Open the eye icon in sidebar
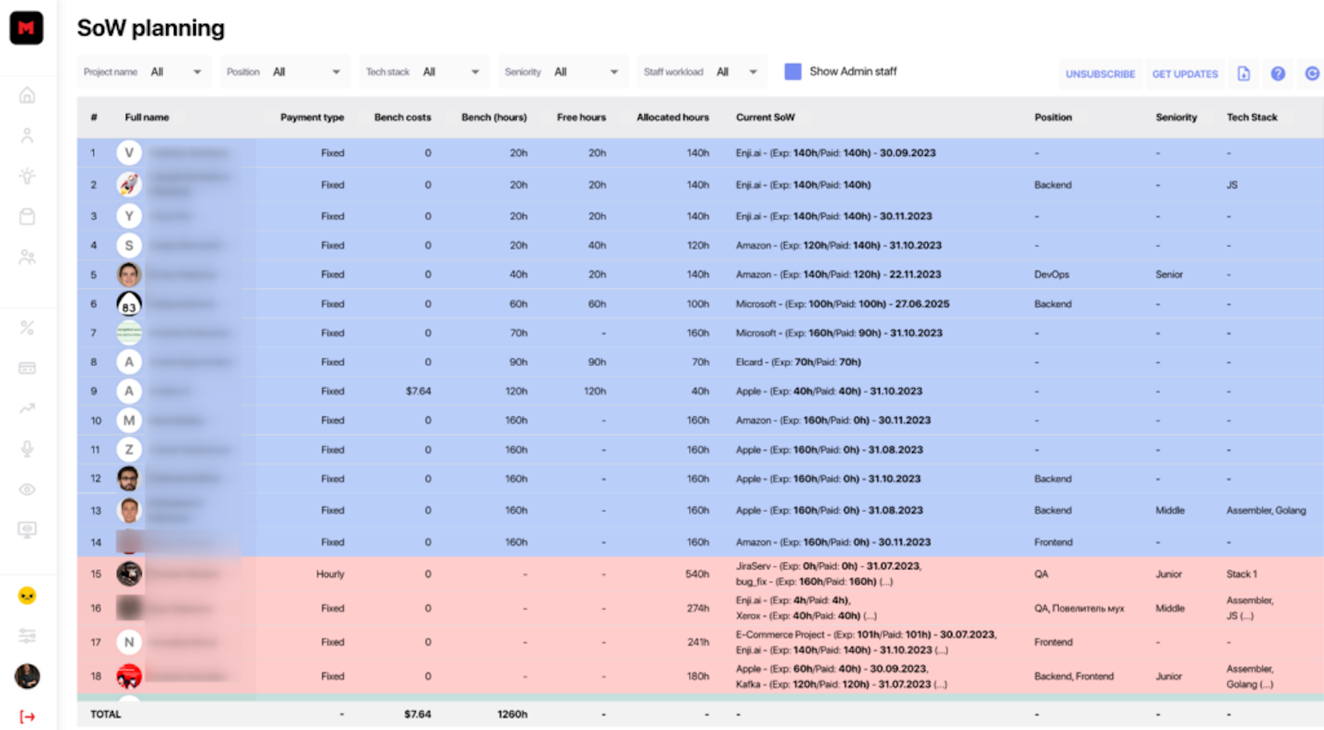 coord(27,490)
